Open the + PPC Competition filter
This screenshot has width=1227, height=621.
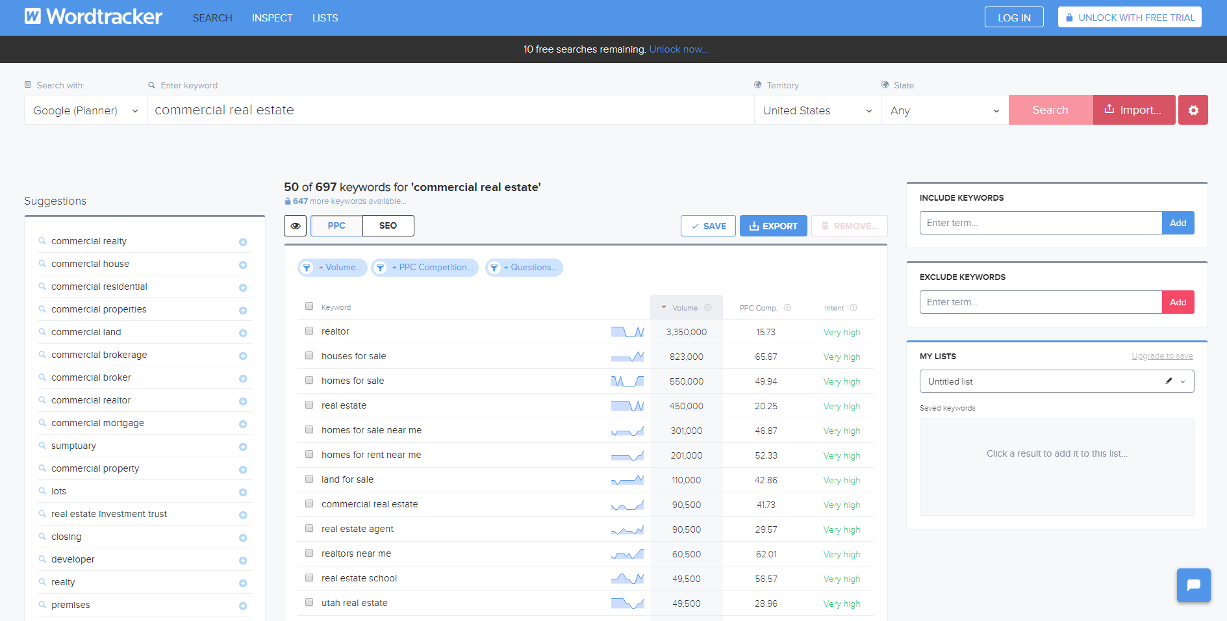click(425, 268)
